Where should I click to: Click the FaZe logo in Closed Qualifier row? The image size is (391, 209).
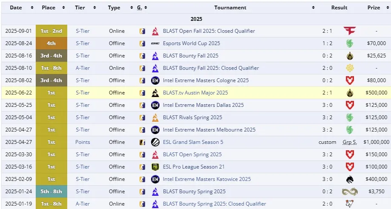click(x=350, y=31)
